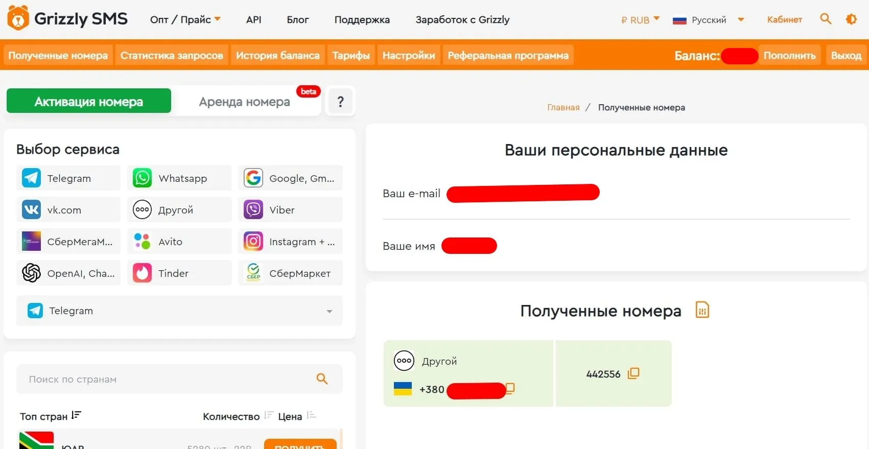Open the Статистика запросов tab
Screen dimensions: 869x449
click(x=172, y=55)
